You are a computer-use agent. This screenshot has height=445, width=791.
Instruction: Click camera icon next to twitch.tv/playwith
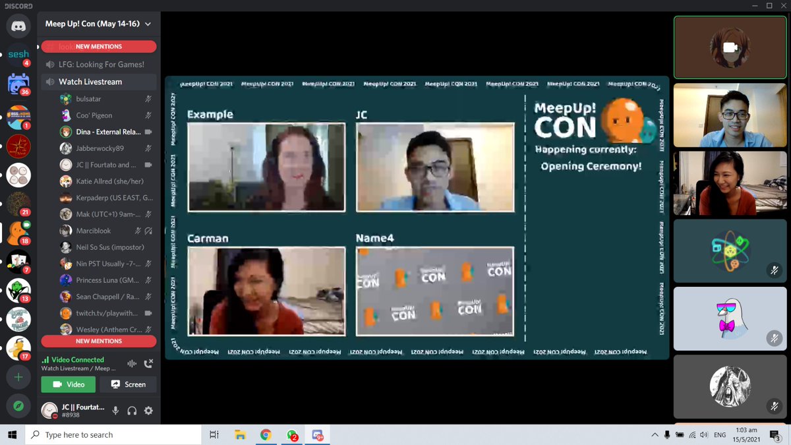click(148, 313)
